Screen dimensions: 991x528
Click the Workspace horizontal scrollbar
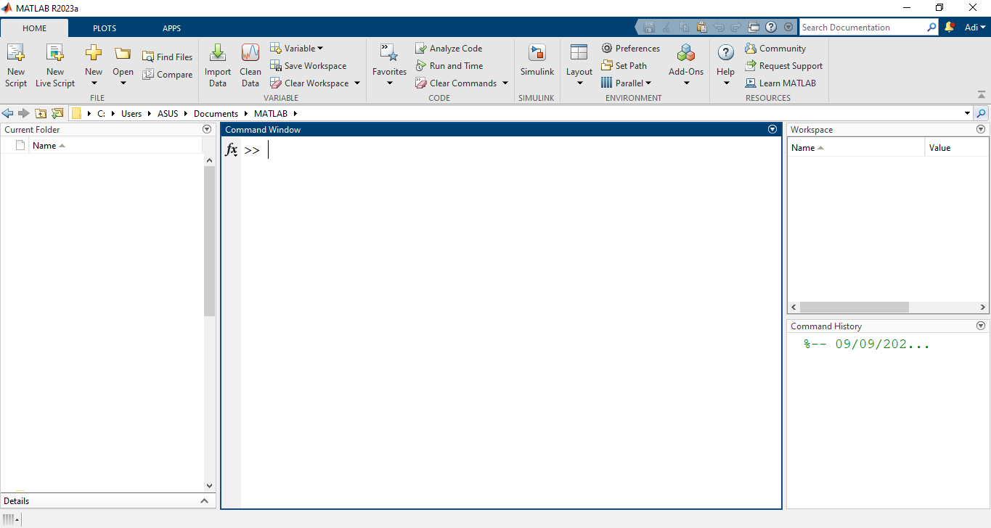(854, 308)
